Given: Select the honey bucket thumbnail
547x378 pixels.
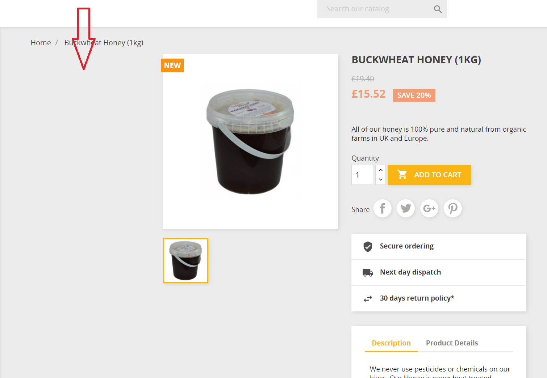Looking at the screenshot, I should [185, 260].
